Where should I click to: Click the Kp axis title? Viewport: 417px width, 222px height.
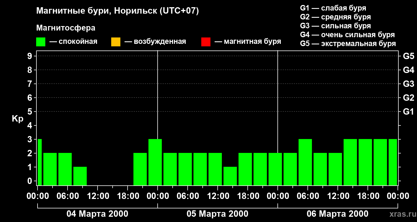click(x=18, y=119)
